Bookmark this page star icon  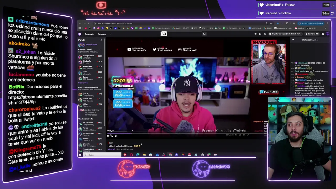[271, 23]
